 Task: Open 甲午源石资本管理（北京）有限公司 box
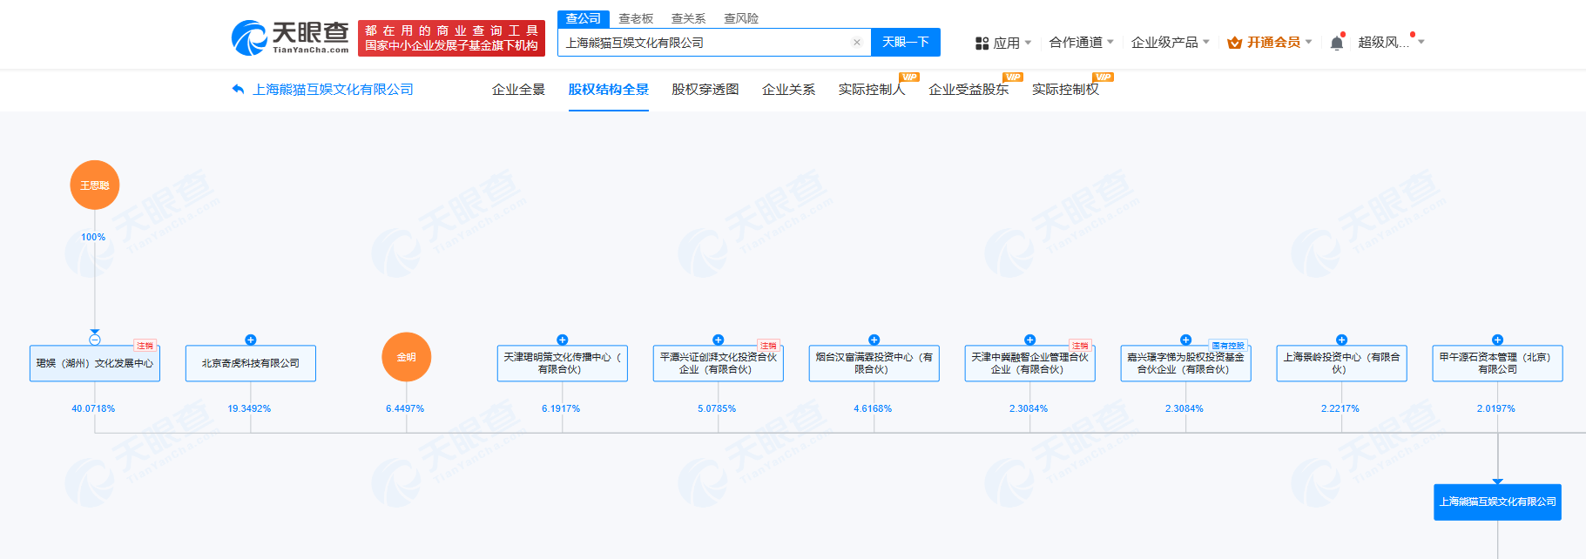point(1498,363)
